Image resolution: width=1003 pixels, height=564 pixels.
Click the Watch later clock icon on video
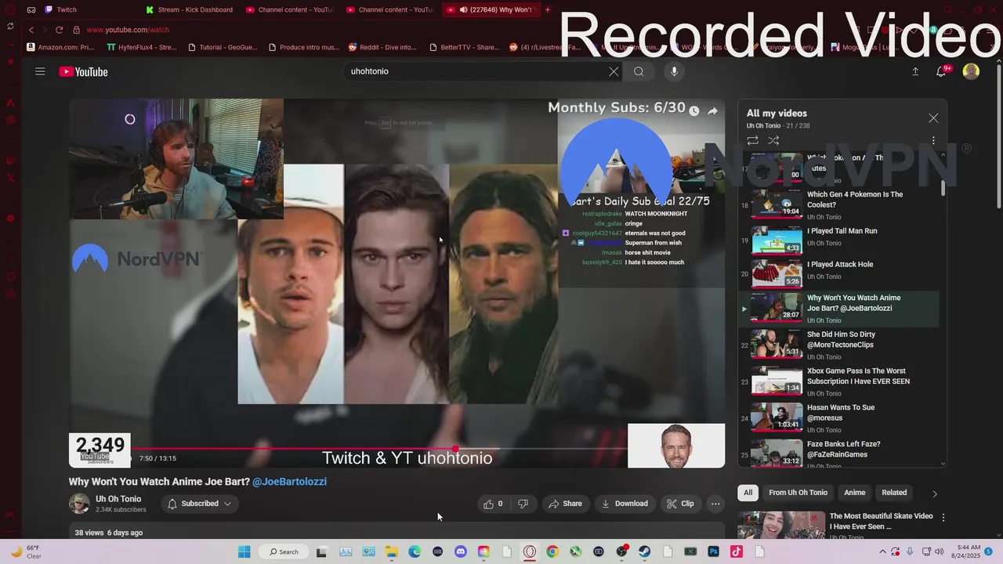point(693,111)
